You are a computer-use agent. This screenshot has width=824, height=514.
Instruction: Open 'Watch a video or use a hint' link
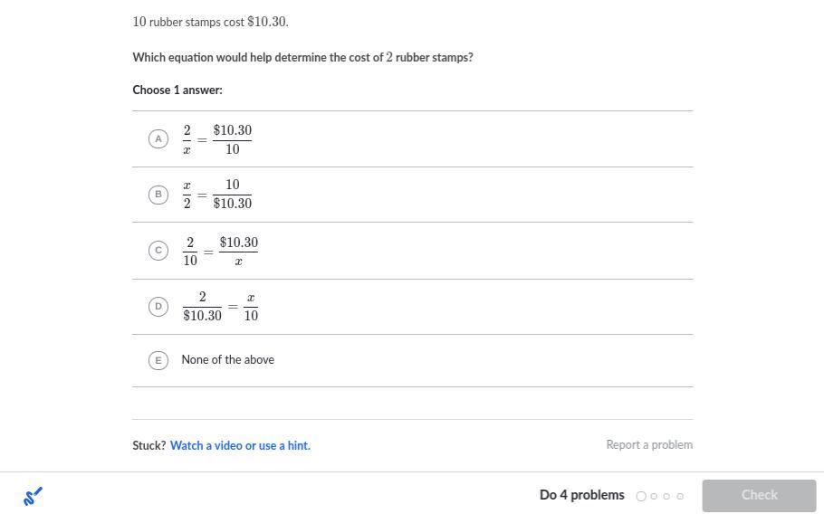[240, 445]
